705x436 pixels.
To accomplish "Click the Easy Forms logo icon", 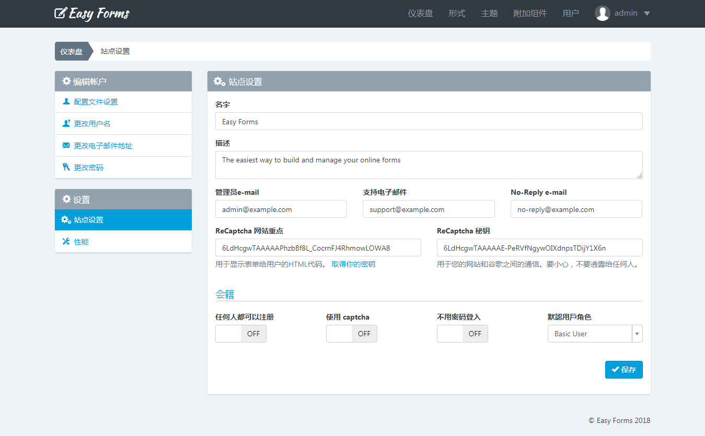I will (61, 13).
